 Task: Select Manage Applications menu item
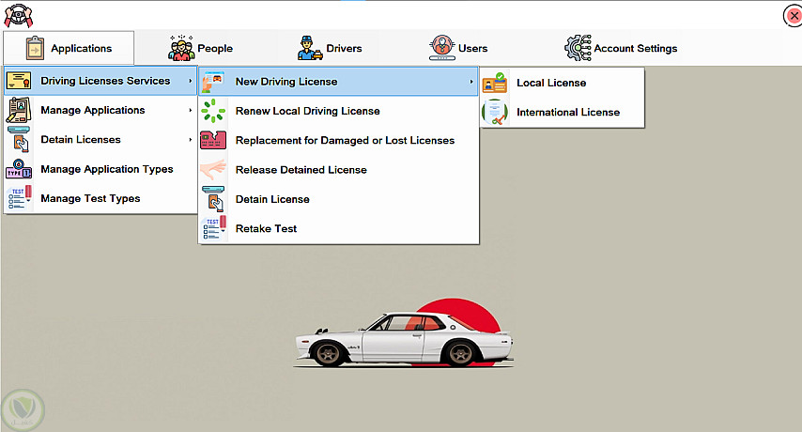pos(100,110)
